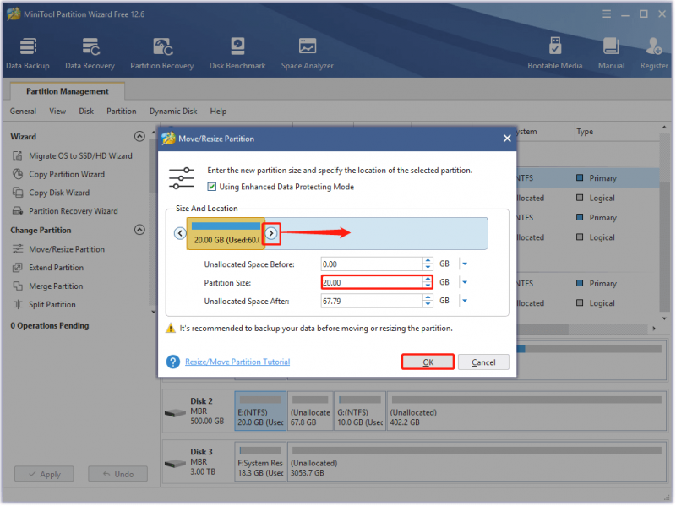Open the Resize/Move Partition Tutorial link
This screenshot has width=676, height=506.
(x=237, y=362)
